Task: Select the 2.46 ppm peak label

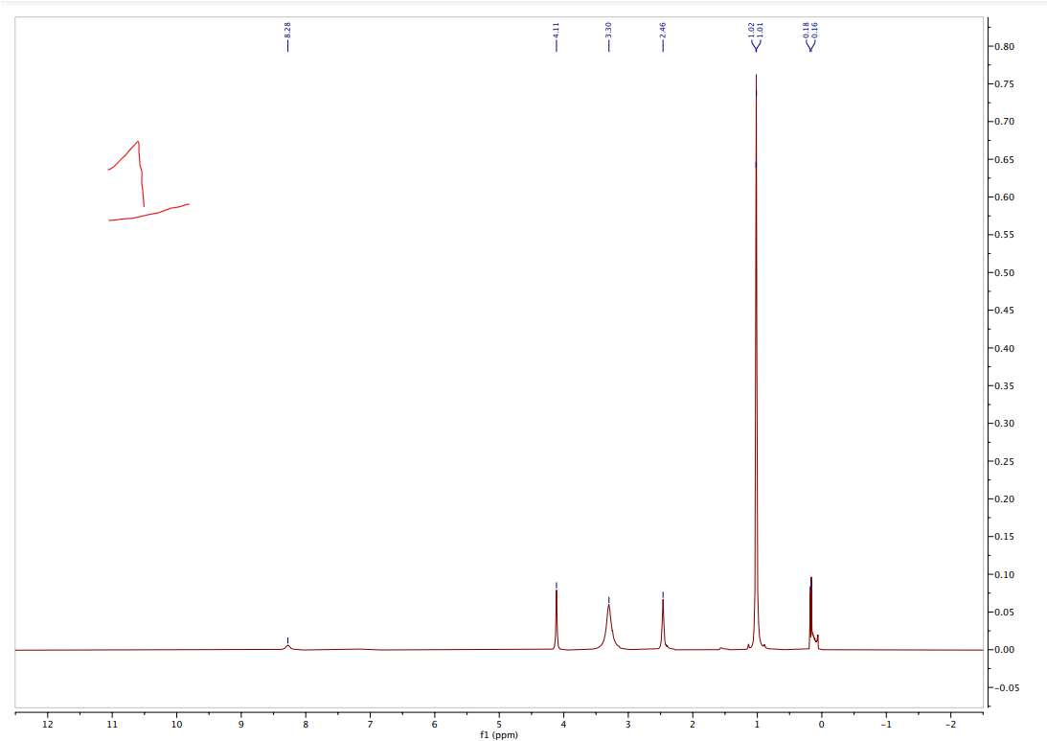Action: coord(663,32)
